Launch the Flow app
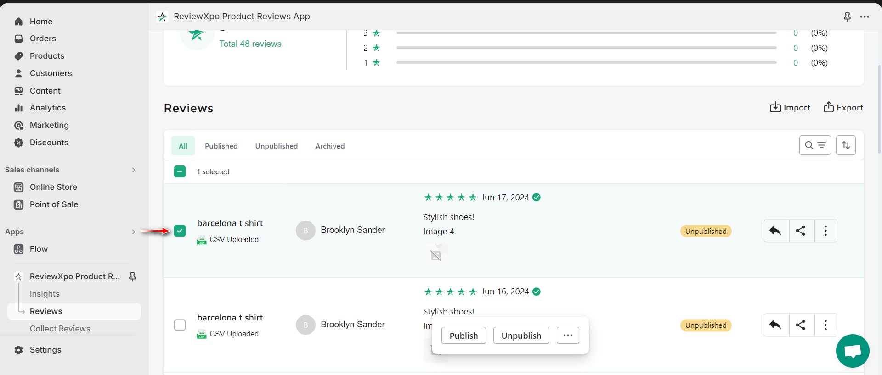This screenshot has width=882, height=375. pos(39,249)
